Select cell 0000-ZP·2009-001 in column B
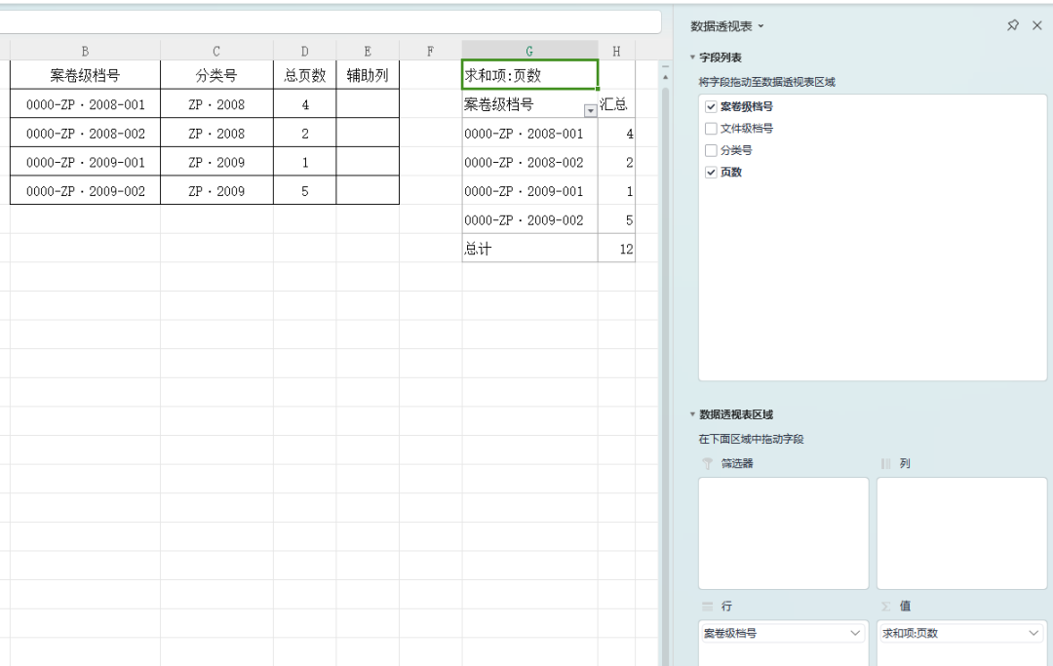 pos(85,162)
